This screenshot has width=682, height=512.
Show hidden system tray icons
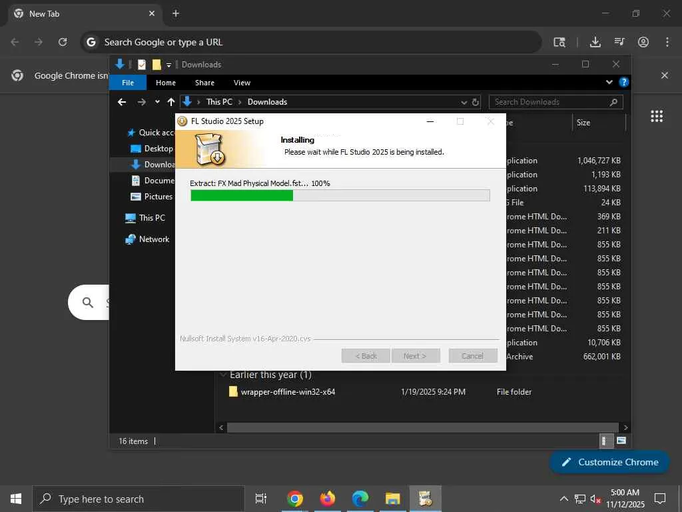563,499
